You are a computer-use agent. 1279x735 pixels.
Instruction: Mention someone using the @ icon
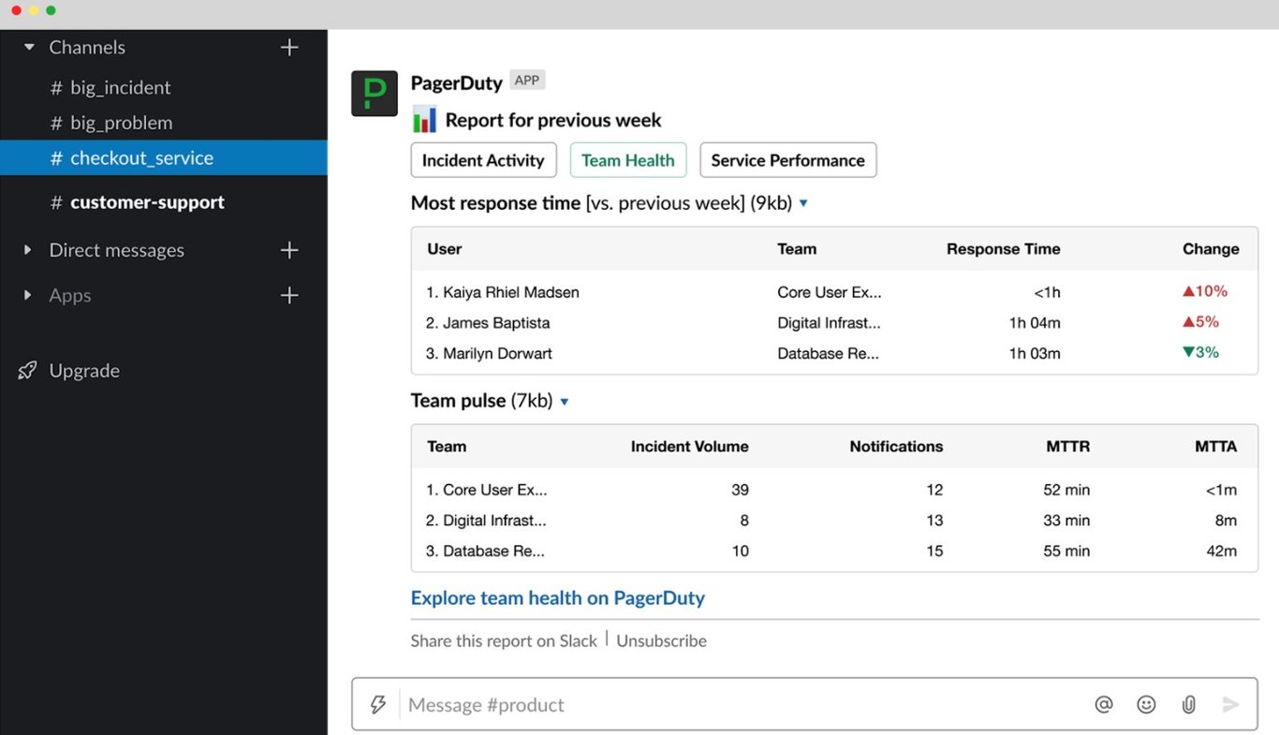click(1104, 704)
